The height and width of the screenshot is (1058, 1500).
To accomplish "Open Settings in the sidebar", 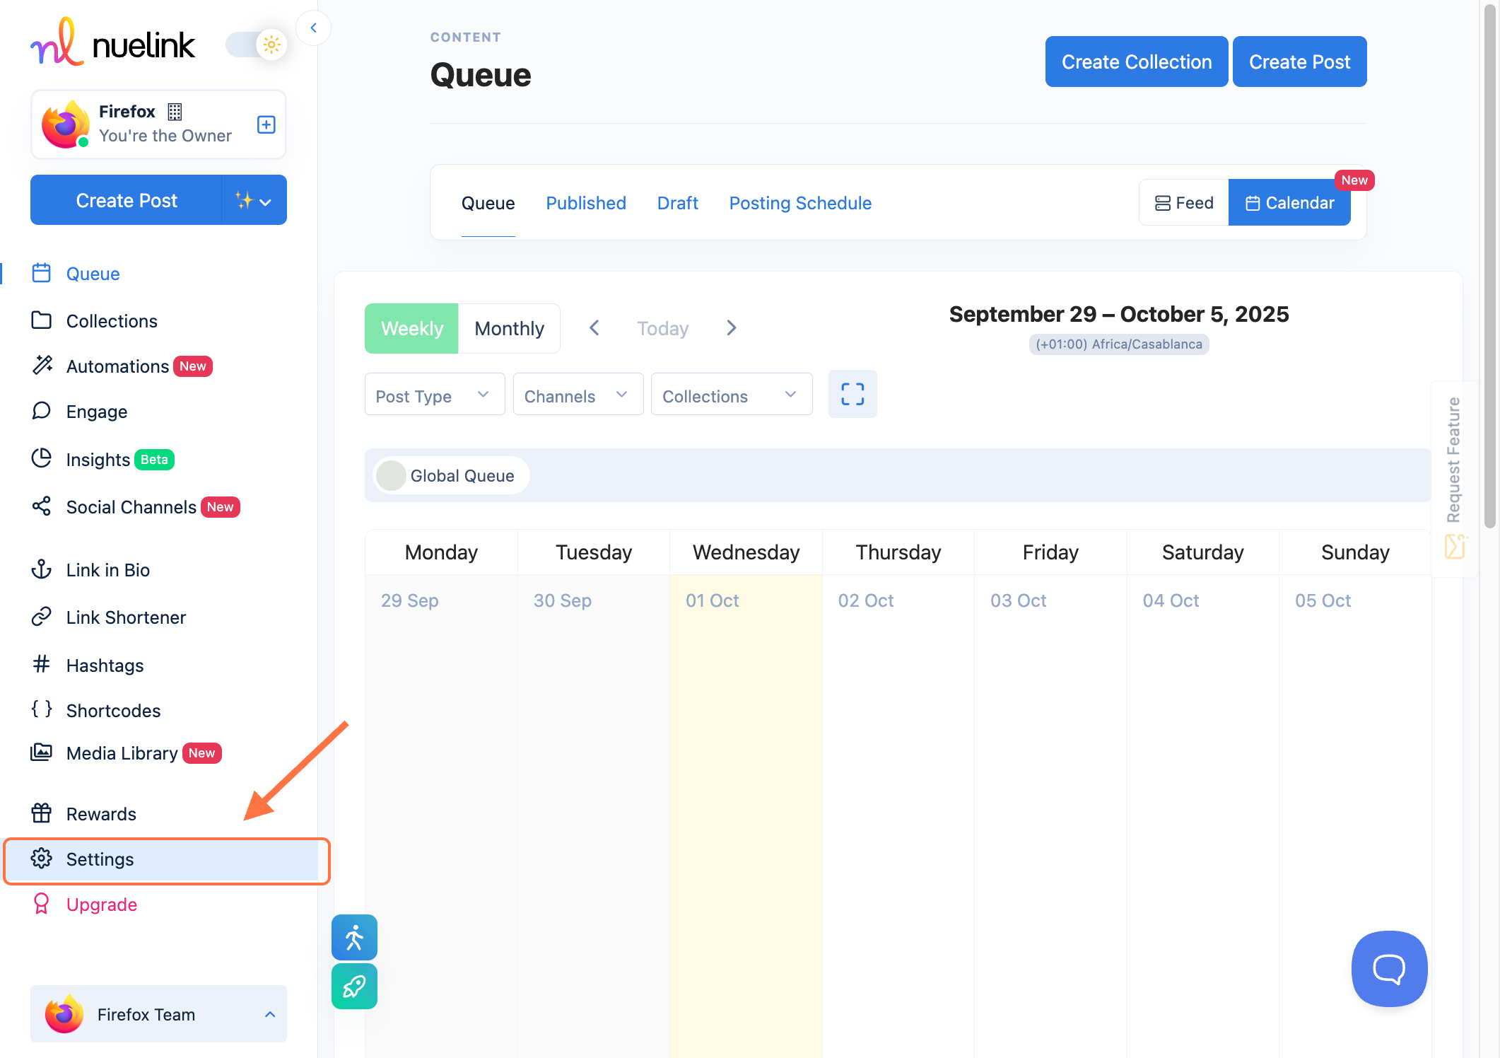I will tap(100, 859).
